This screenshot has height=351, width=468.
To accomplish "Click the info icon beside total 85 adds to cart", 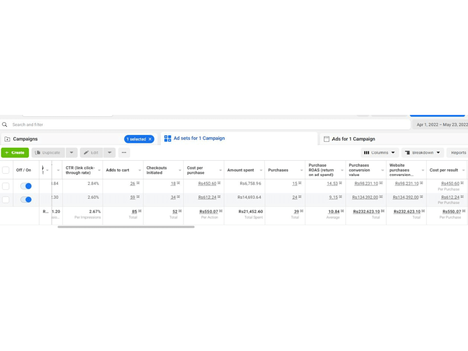I will 140,211.
